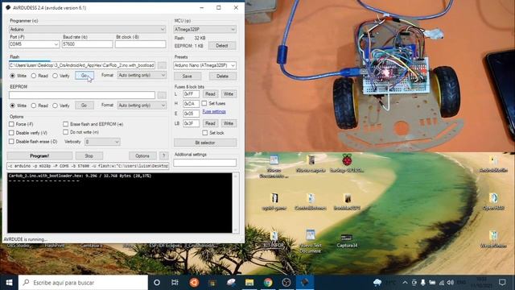The image size is (515, 290).
Task: Open the Flash Format dropdown
Action: [142, 75]
